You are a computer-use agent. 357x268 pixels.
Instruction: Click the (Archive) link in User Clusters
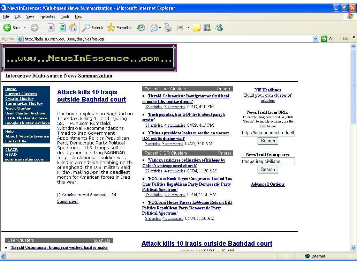[x=102, y=240]
